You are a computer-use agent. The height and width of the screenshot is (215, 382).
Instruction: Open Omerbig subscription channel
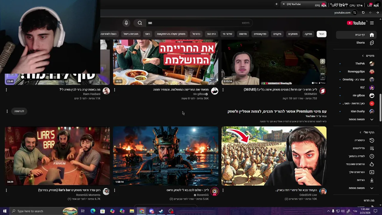pyautogui.click(x=356, y=79)
